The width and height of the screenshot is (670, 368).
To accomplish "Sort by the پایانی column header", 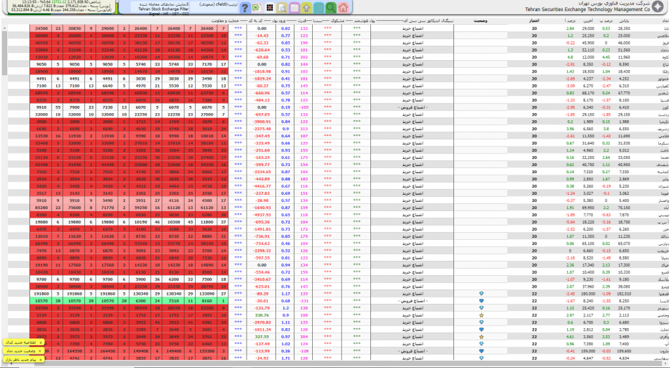I will coord(624,21).
